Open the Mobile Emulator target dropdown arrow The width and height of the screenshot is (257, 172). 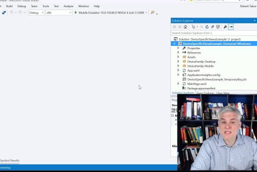(146, 12)
